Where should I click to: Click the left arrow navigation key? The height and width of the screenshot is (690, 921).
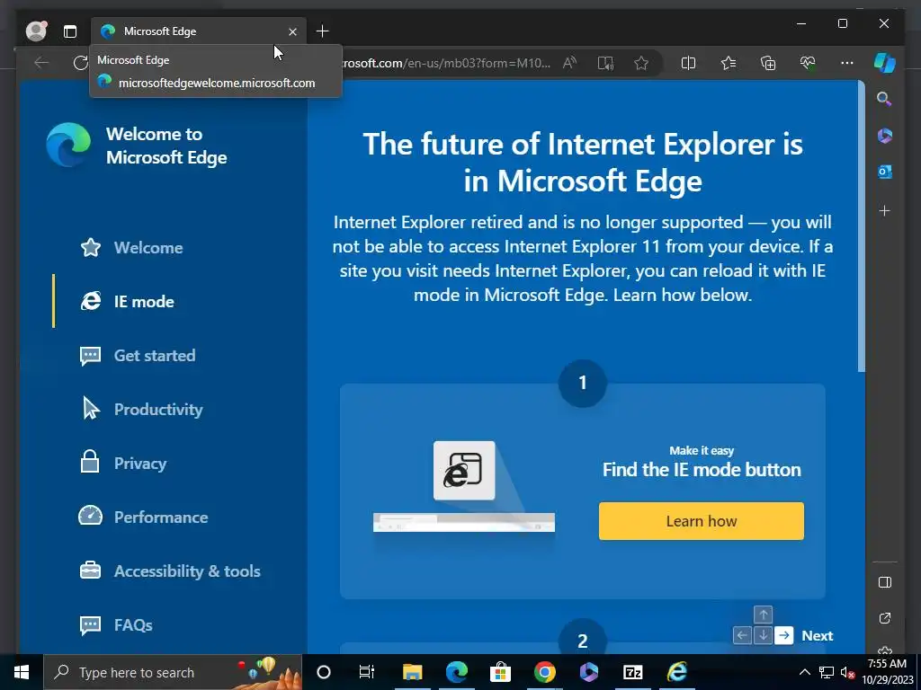click(742, 635)
